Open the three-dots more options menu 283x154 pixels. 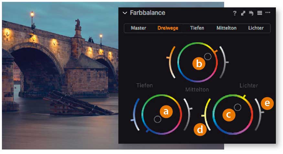click(268, 13)
